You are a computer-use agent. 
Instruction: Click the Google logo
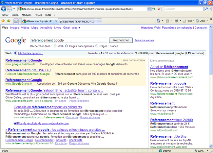click(x=16, y=41)
